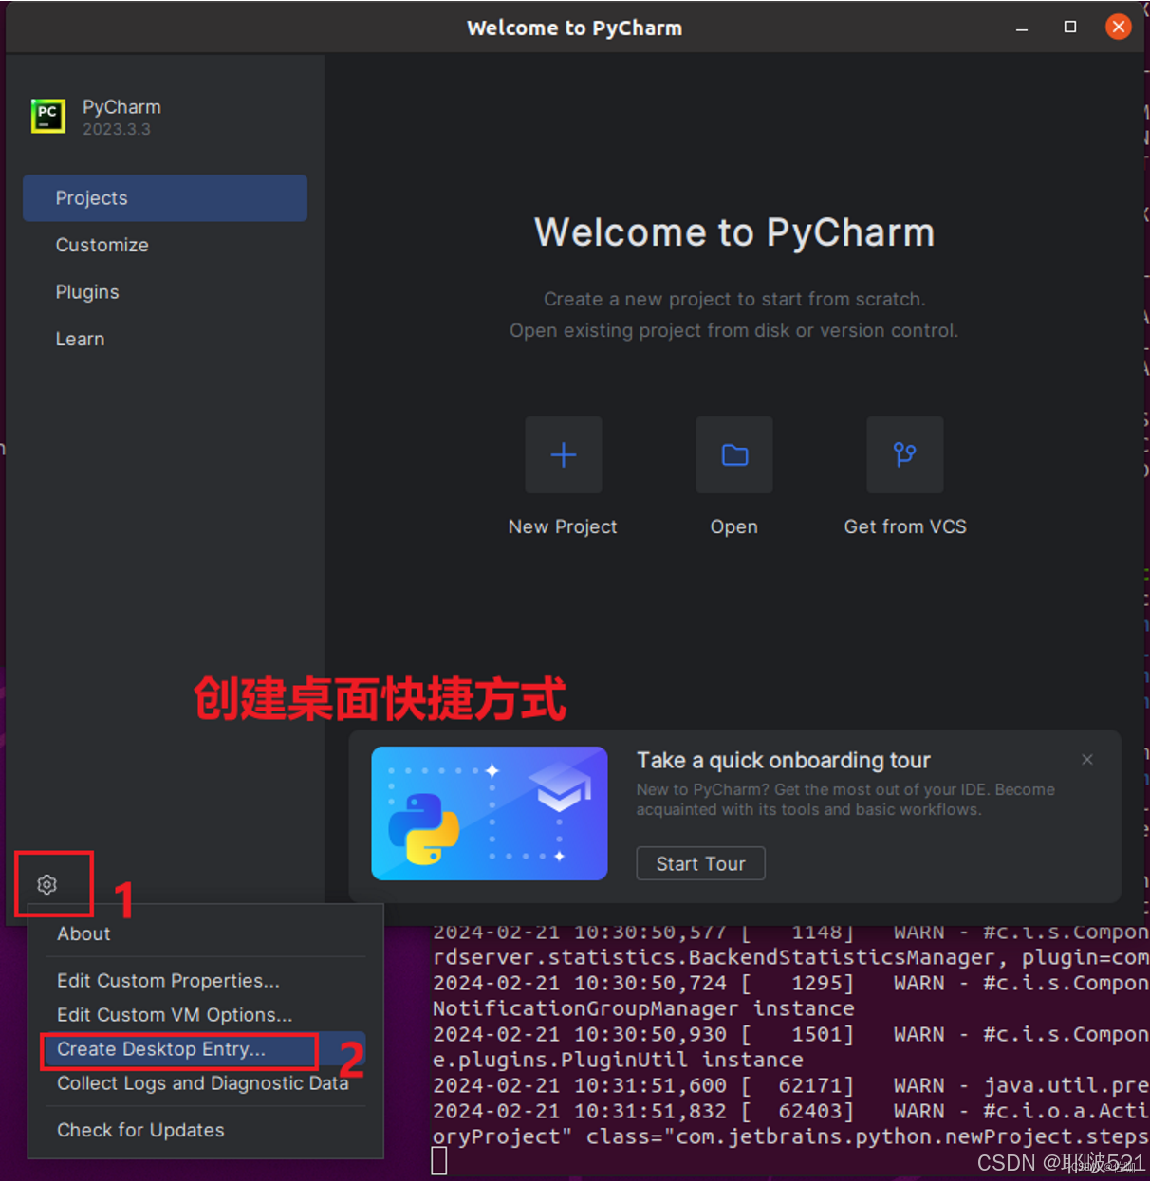Run Check for Updates

pyautogui.click(x=140, y=1130)
